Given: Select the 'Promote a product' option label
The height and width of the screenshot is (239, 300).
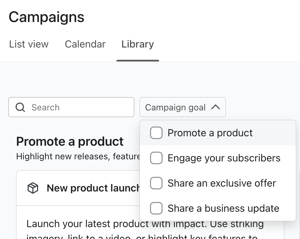Looking at the screenshot, I should coord(210,133).
